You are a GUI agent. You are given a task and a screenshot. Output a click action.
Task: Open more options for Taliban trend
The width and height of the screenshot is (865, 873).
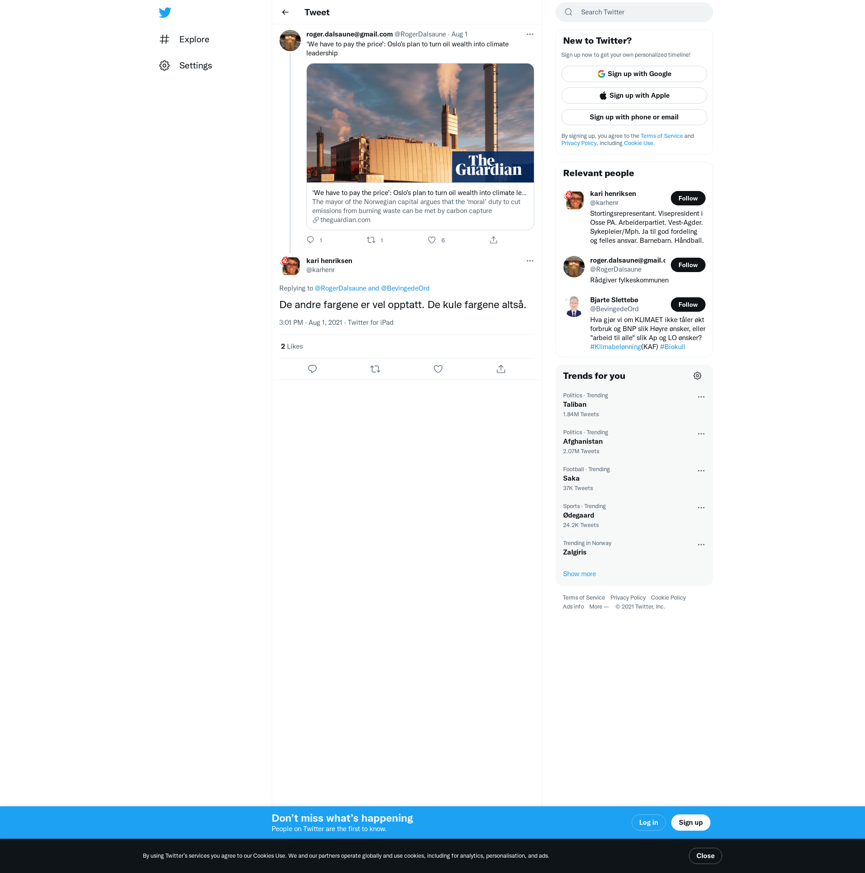tap(701, 397)
